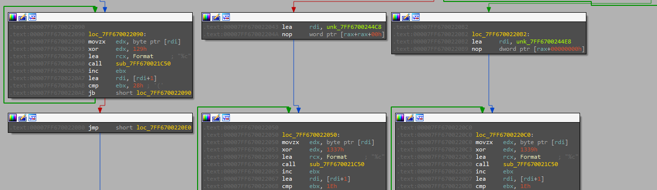Click the pencil edit icon on the unk_7FF6700244C8 node

click(x=216, y=17)
